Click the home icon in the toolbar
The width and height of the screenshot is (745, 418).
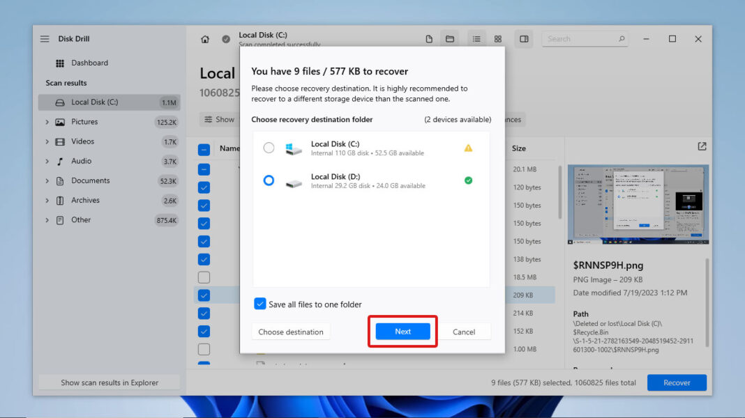[x=205, y=39]
